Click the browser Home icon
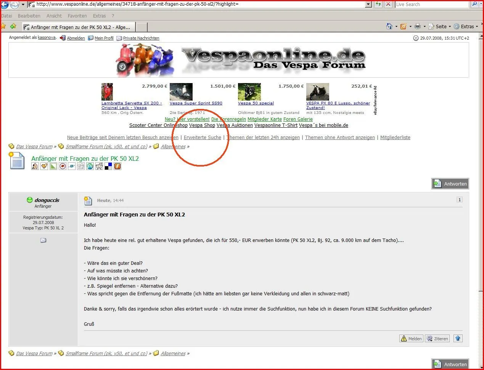 pos(389,26)
